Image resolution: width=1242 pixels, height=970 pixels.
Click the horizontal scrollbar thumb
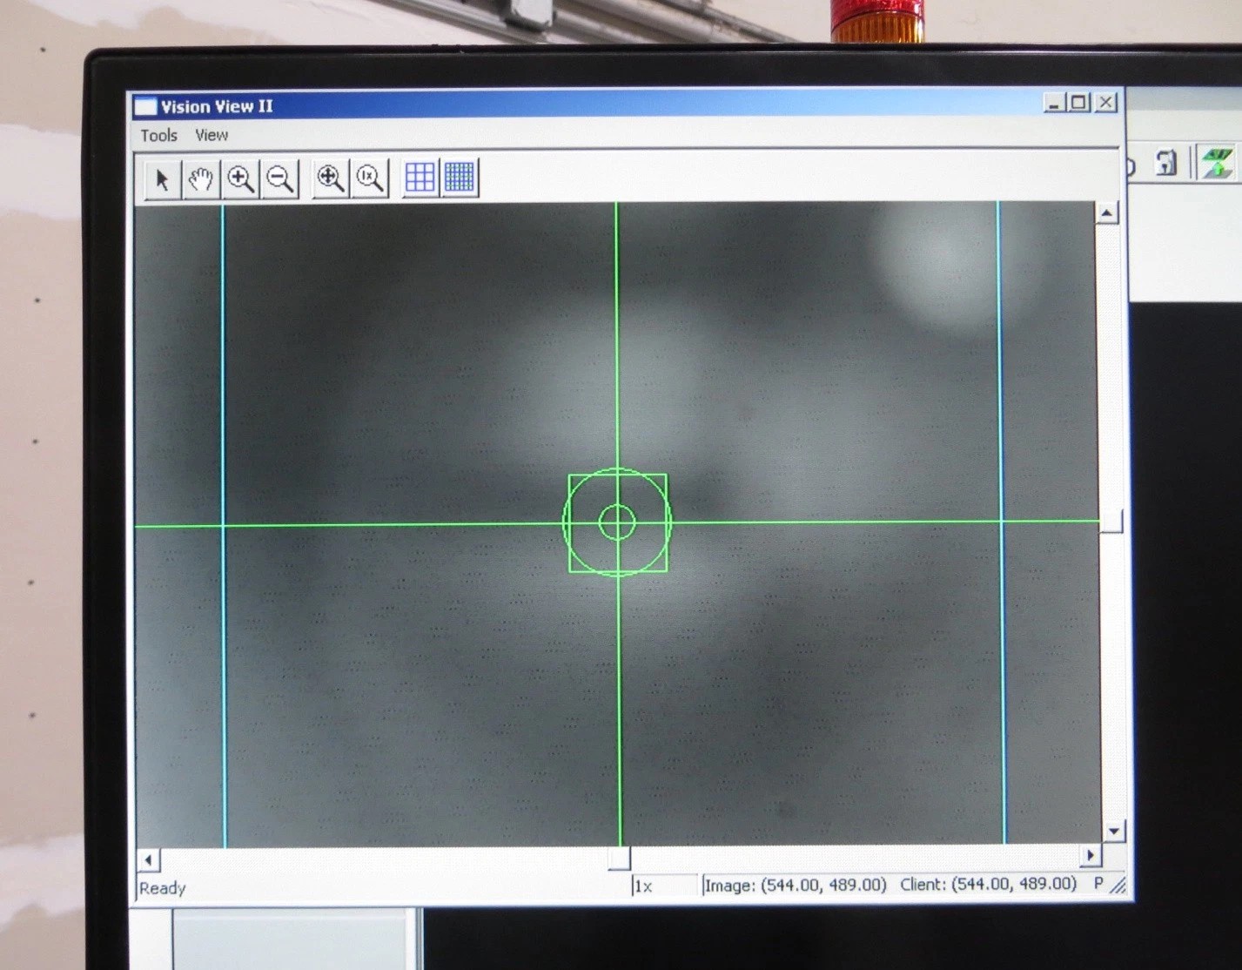coord(619,859)
